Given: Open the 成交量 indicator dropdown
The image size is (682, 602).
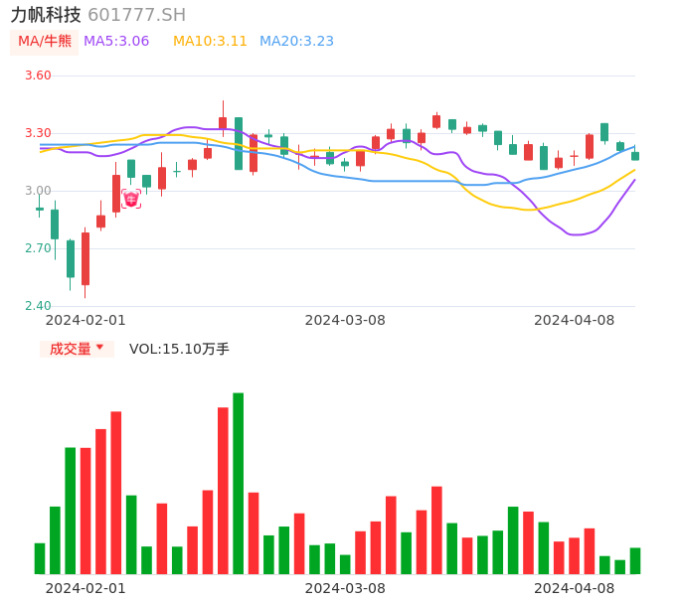Looking at the screenshot, I should [77, 349].
